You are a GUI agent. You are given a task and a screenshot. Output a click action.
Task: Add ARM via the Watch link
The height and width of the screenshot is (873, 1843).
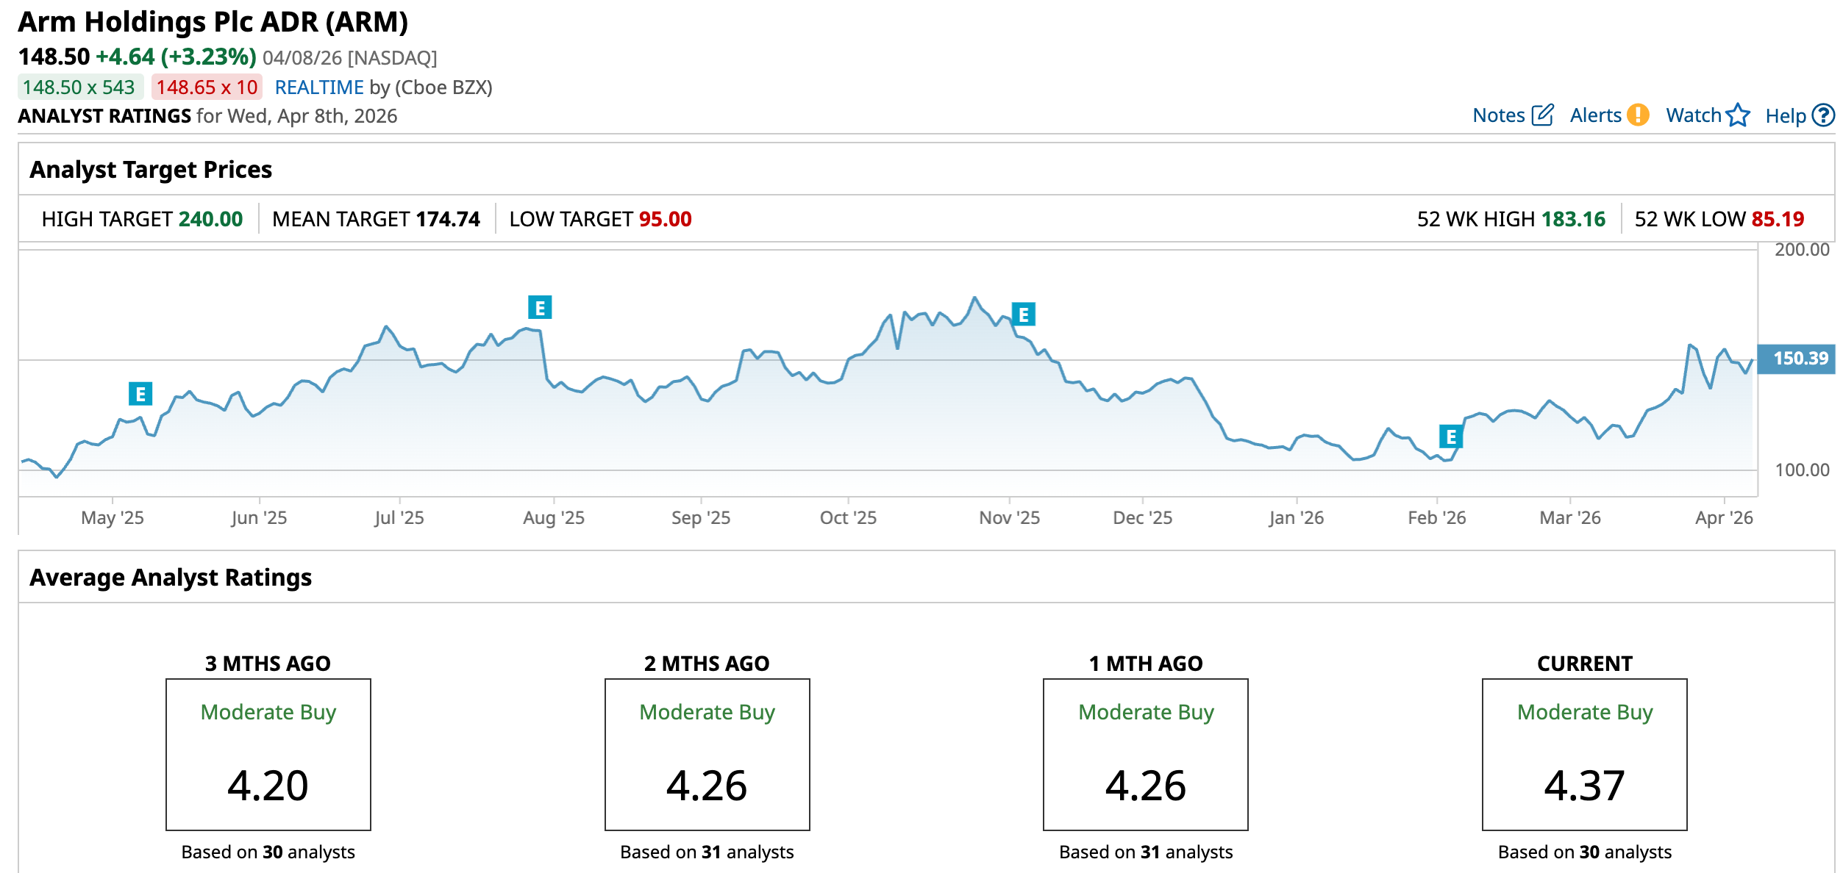pyautogui.click(x=1693, y=115)
